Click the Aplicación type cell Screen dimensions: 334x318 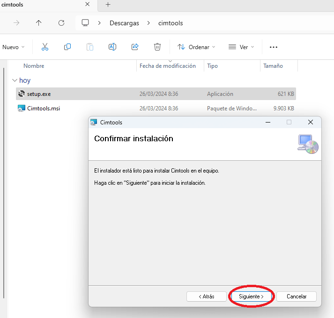point(220,94)
